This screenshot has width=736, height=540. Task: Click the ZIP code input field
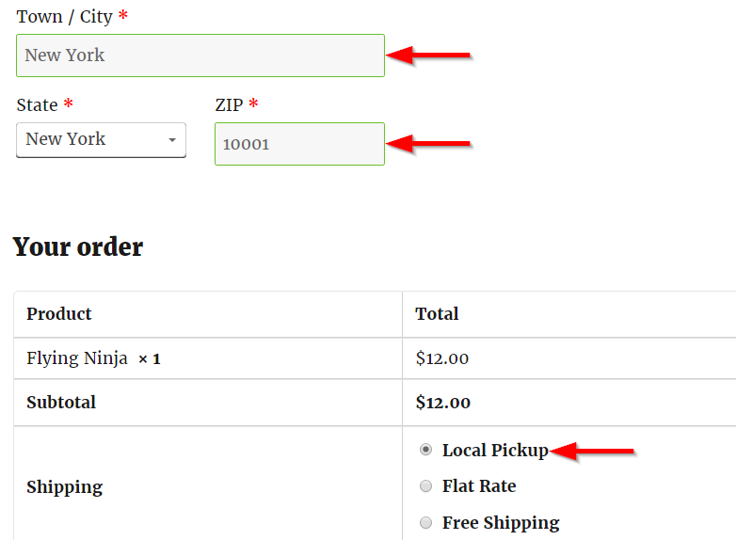(x=299, y=144)
